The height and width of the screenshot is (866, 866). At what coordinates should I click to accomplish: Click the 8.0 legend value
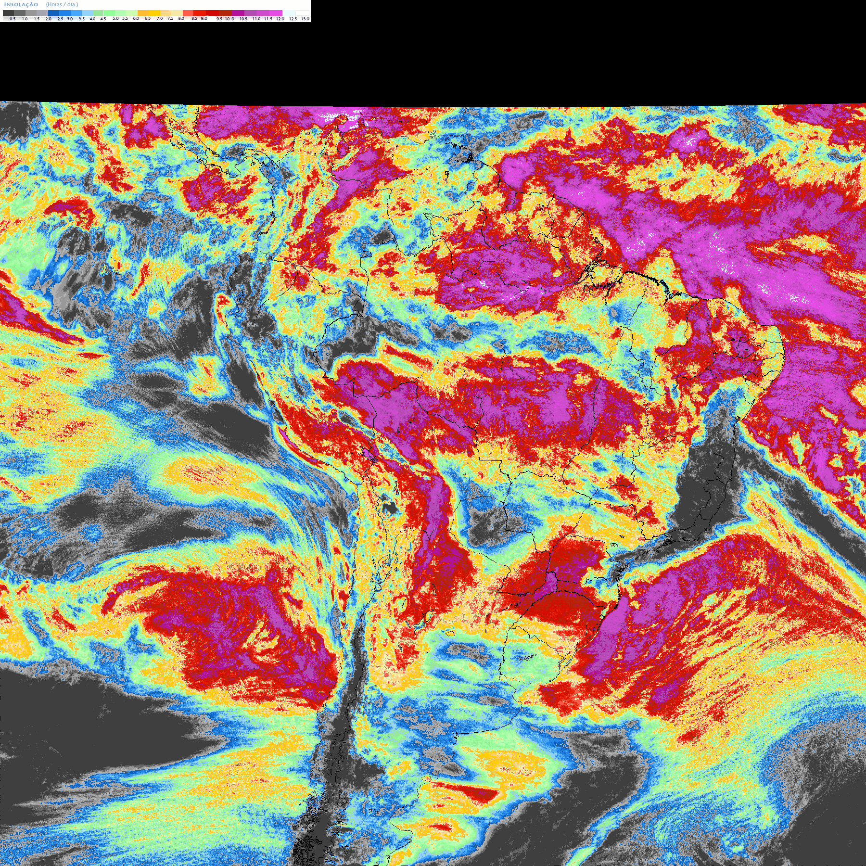coord(181,18)
